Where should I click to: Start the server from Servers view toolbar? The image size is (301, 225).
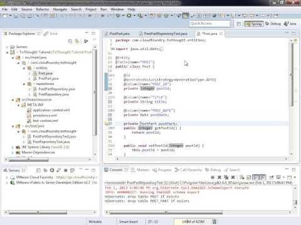click(52, 170)
